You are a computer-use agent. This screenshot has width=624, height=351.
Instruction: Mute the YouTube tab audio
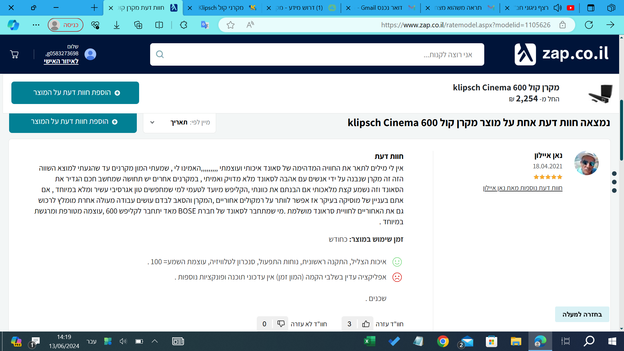point(557,7)
